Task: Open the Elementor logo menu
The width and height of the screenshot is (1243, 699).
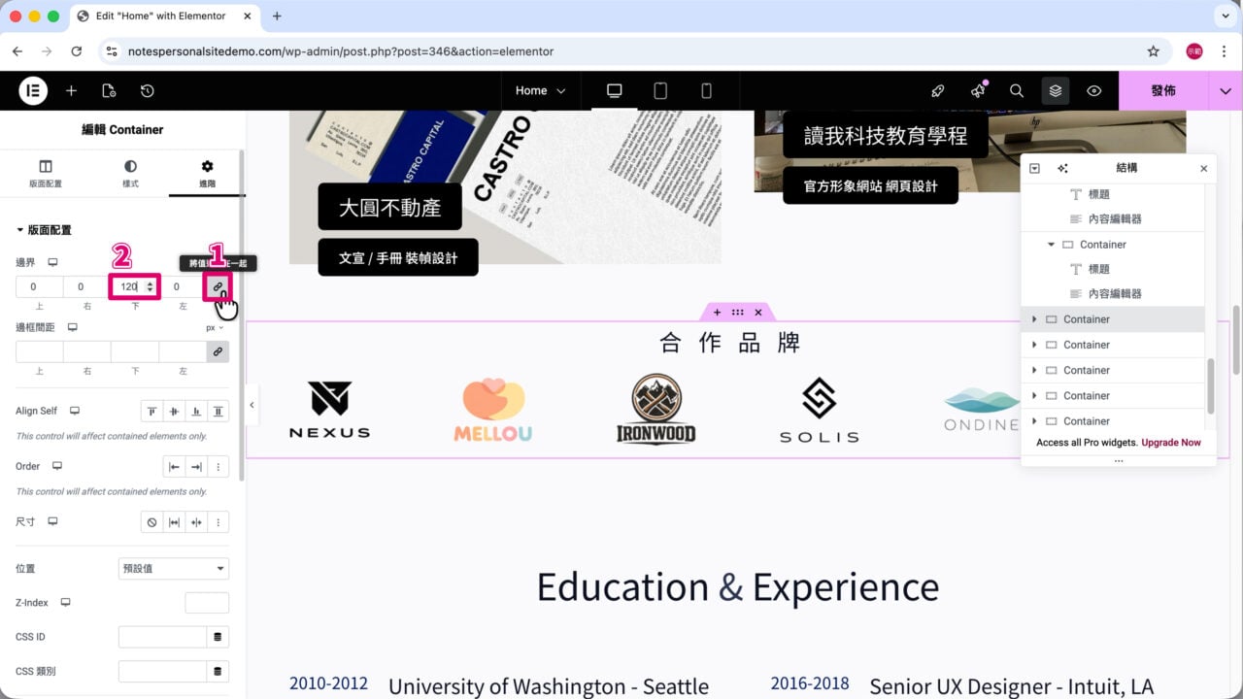Action: tap(33, 90)
